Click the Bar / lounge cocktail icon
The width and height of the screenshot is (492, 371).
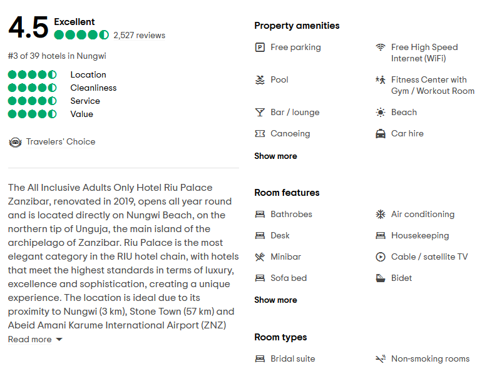pos(260,113)
